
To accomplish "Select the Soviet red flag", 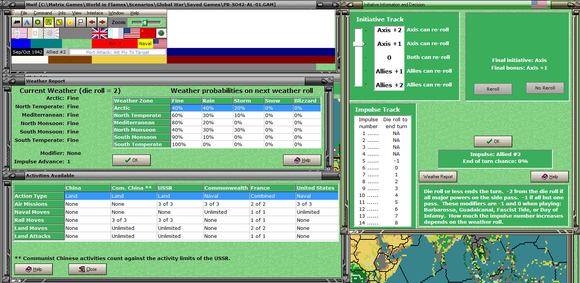I will click(x=148, y=33).
